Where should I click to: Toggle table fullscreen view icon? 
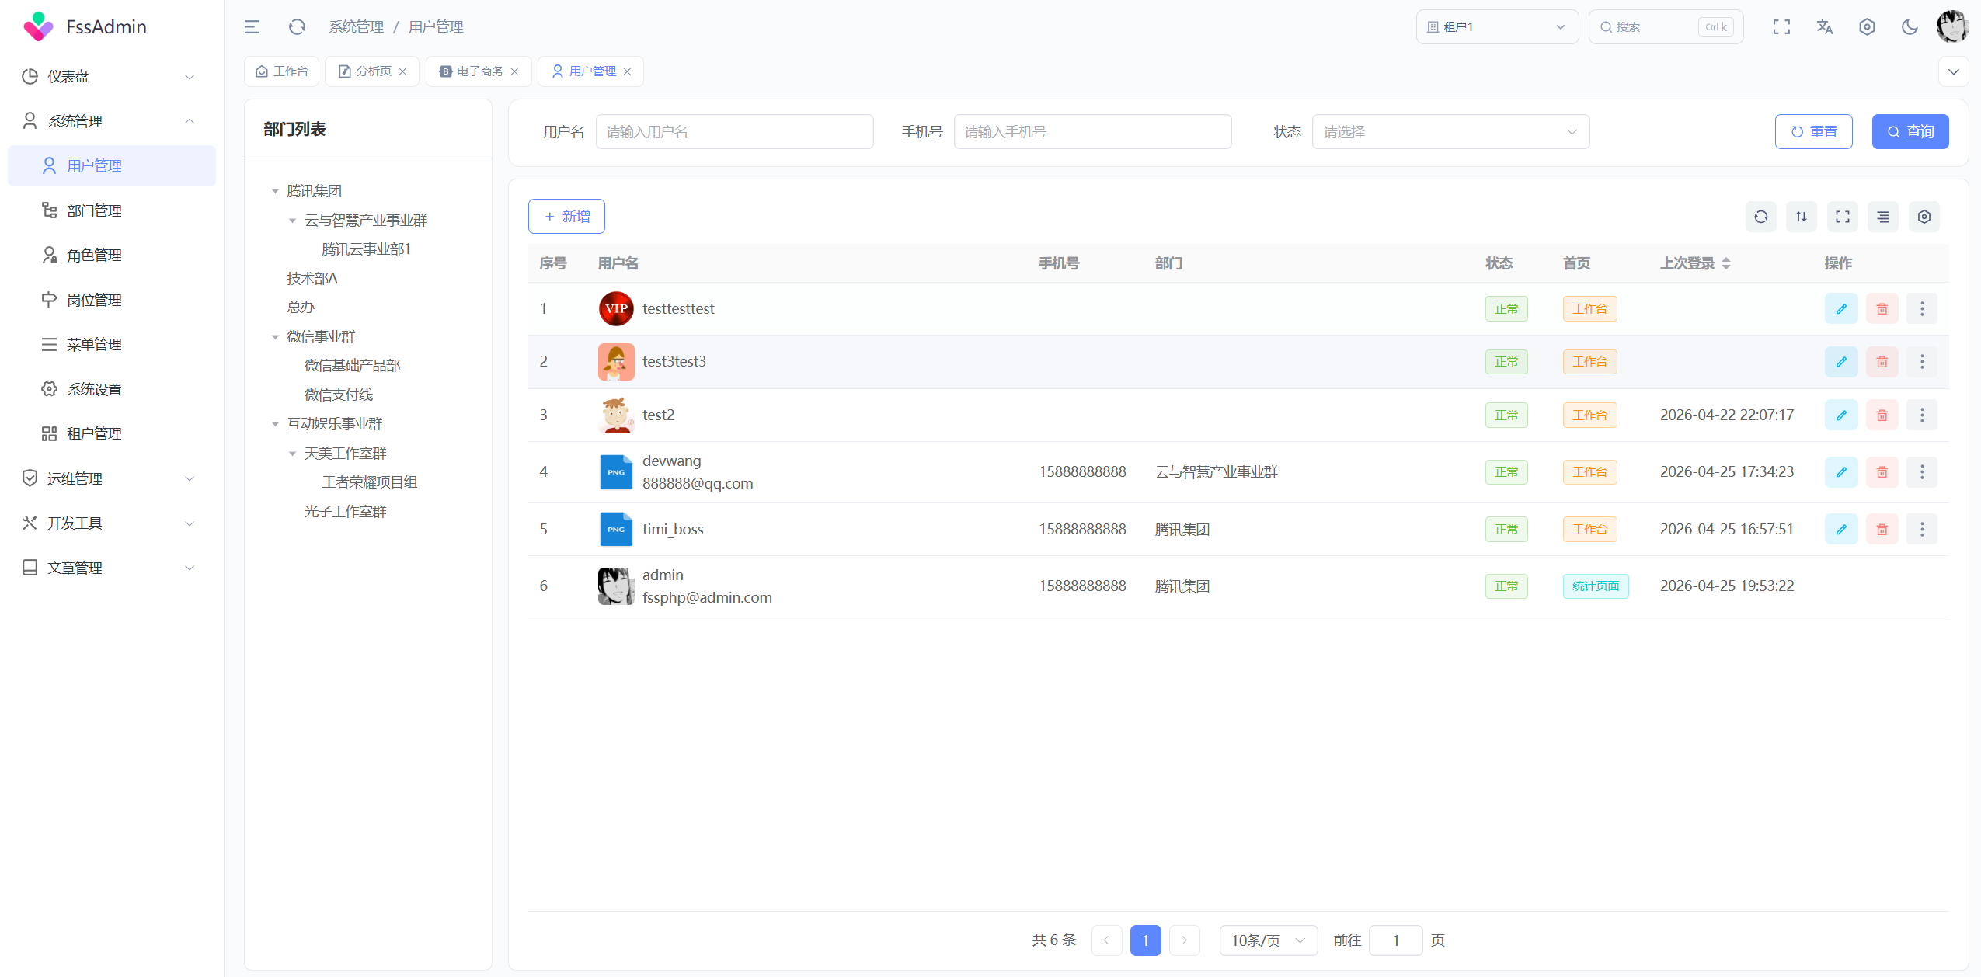coord(1842,217)
